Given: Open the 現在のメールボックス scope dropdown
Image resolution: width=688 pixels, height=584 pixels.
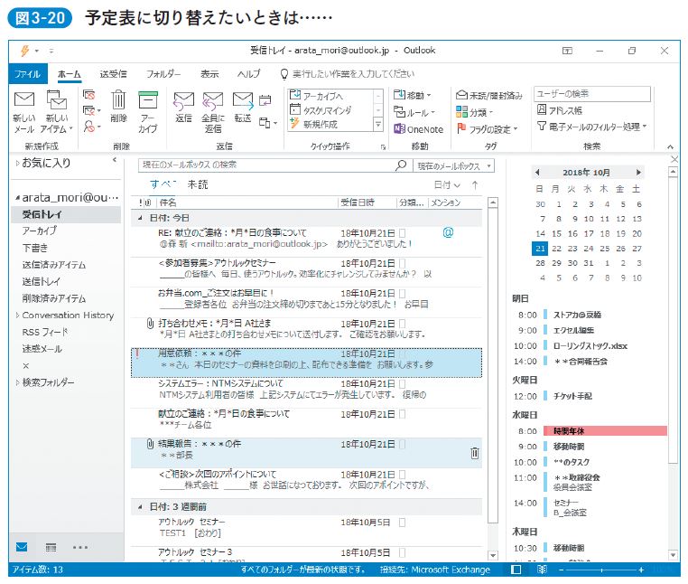Looking at the screenshot, I should 453,165.
